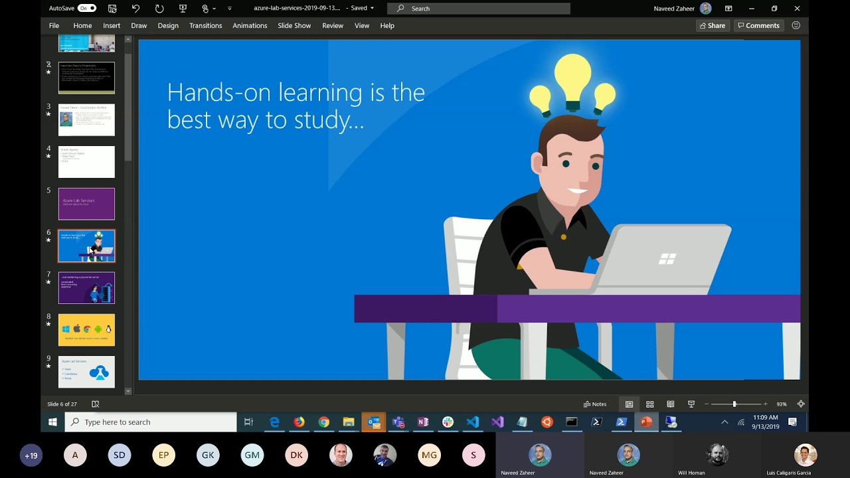The image size is (850, 478).
Task: Click the slide panel scroll-down arrow
Action: (128, 391)
